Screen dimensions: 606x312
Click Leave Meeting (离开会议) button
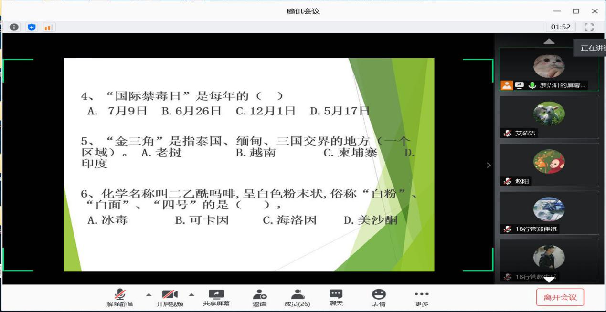tap(560, 297)
